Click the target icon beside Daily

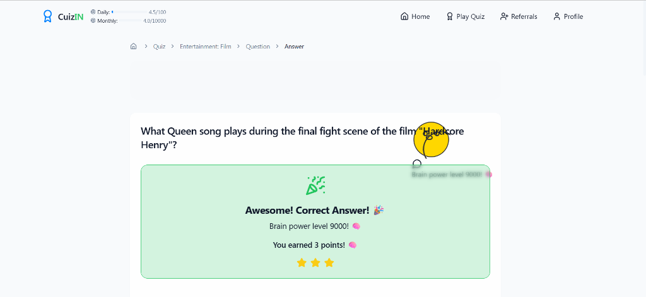point(93,12)
